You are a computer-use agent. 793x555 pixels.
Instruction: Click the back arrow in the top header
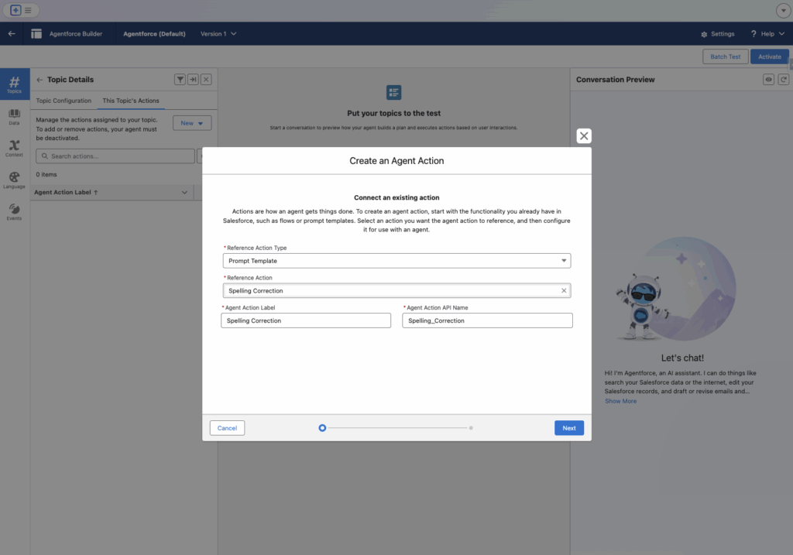coord(12,34)
